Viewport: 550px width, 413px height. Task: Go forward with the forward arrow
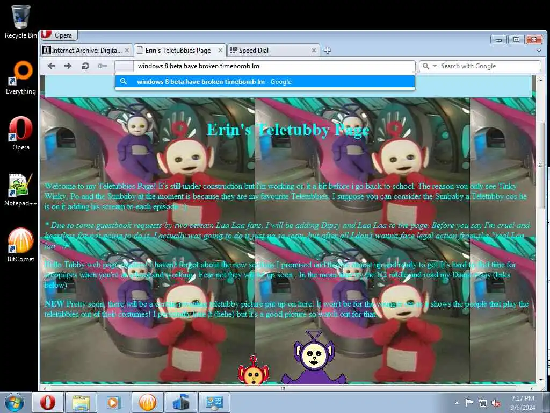[x=68, y=66]
